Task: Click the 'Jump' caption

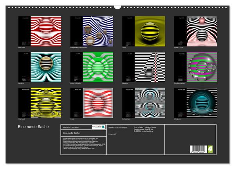Action: coord(124,47)
